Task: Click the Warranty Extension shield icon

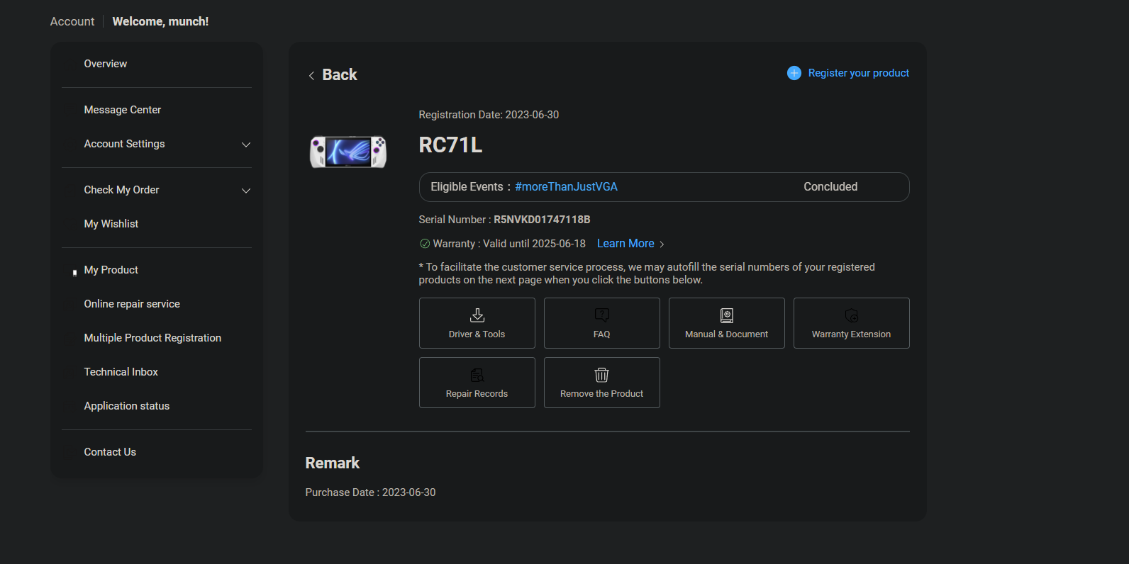Action: click(852, 315)
